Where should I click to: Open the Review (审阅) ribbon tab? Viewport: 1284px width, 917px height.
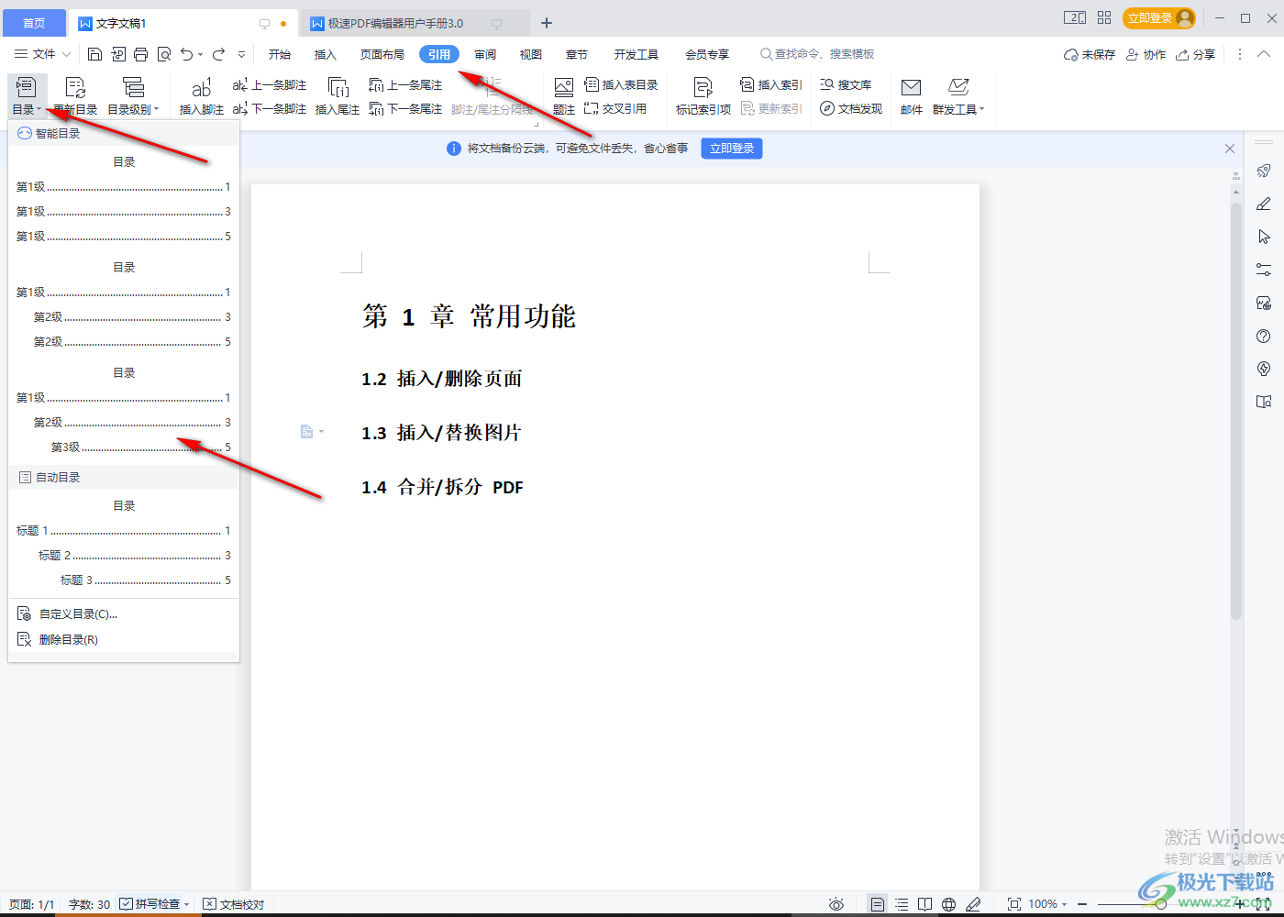coord(485,54)
